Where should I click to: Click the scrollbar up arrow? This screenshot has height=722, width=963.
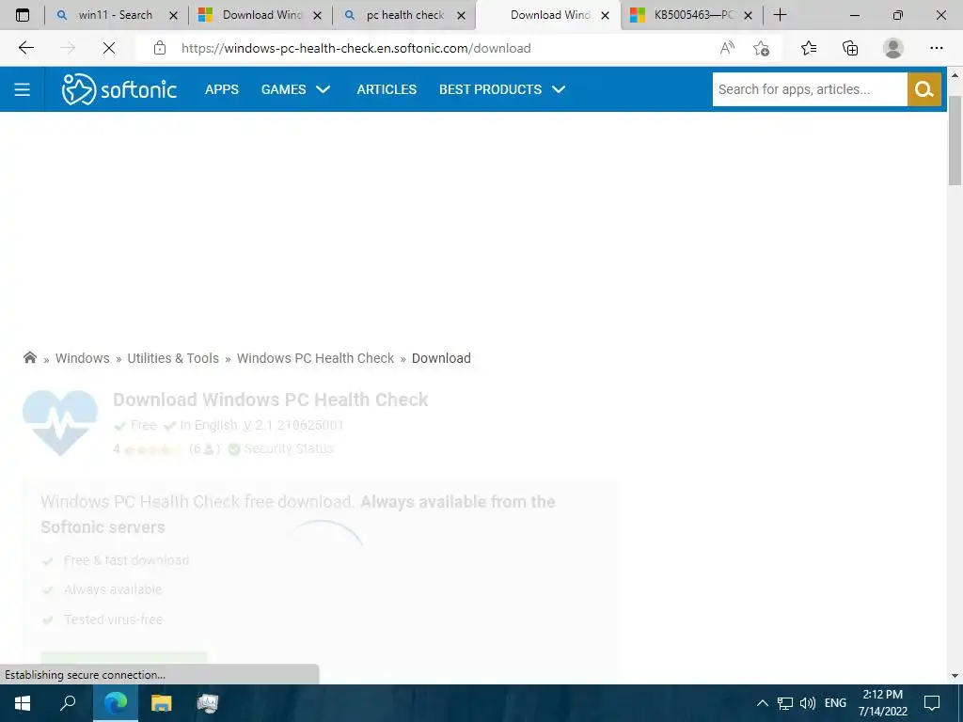(955, 75)
